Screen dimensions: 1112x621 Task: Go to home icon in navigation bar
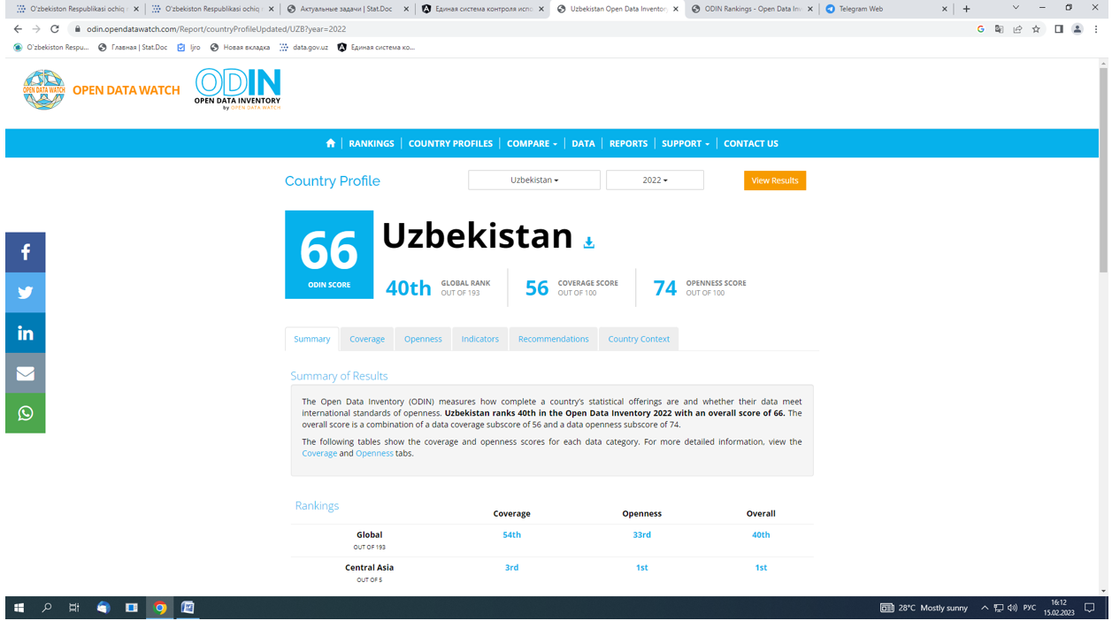(331, 143)
